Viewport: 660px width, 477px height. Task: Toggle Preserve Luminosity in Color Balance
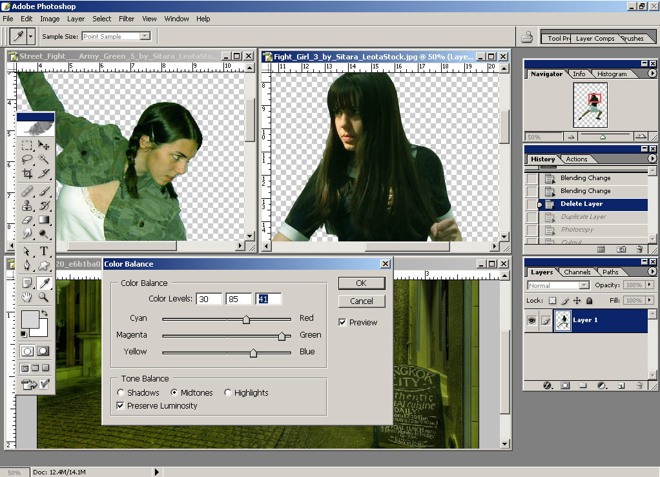[121, 405]
